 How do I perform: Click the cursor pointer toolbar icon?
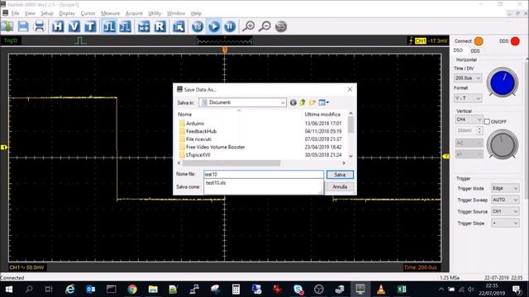[x=179, y=26]
